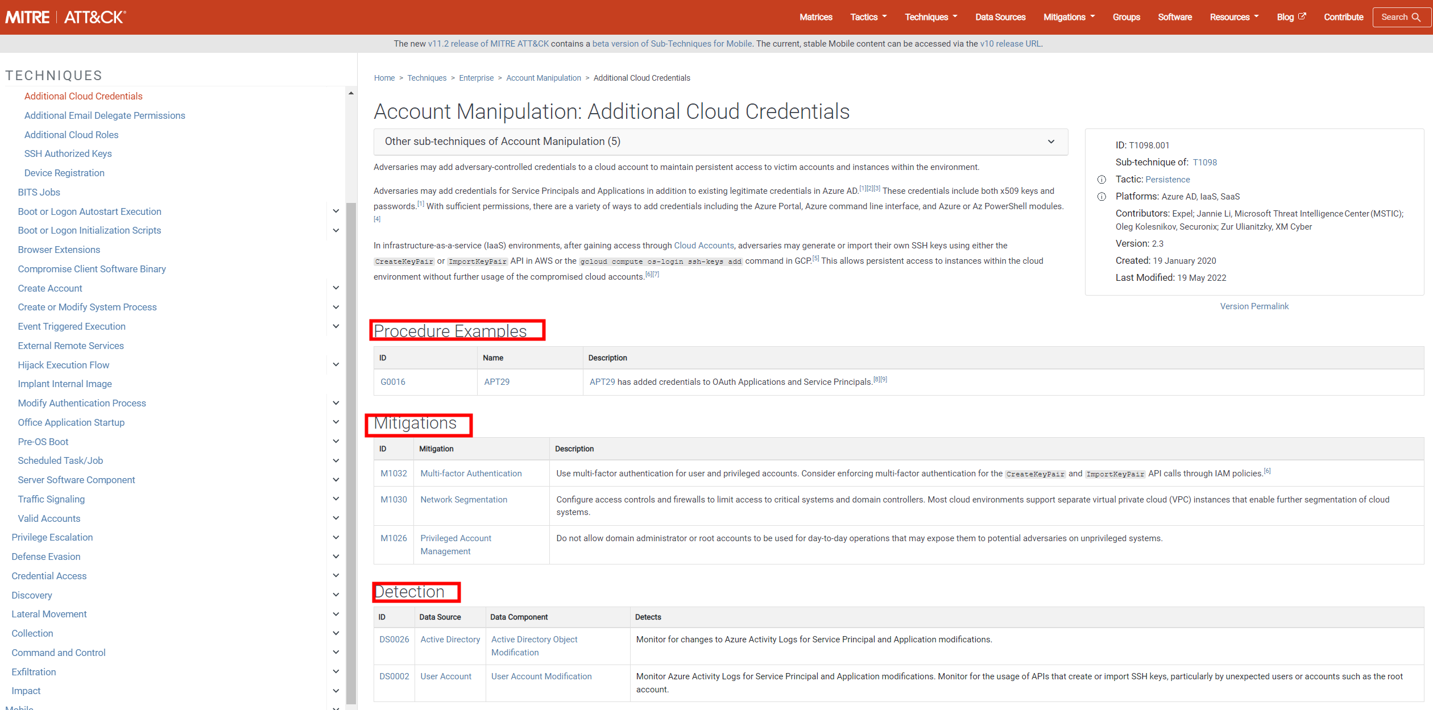Open G0016 group ID link

coord(393,382)
